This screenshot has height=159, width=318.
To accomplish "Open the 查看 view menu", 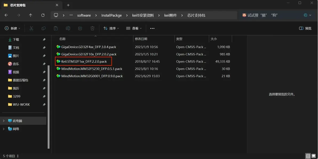I will pyautogui.click(x=134, y=28).
